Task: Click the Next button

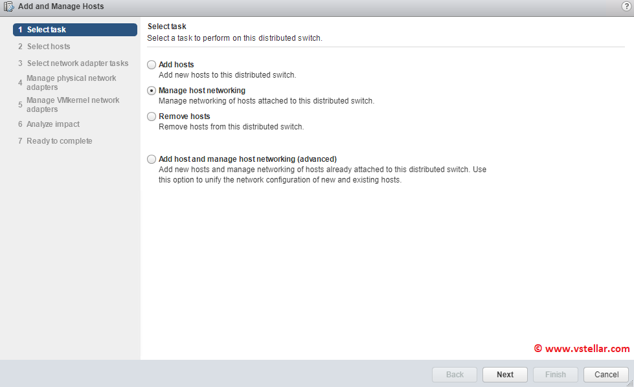Action: point(505,375)
